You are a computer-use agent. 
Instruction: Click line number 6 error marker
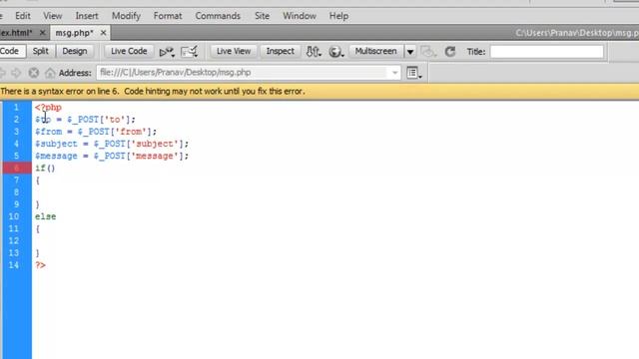tap(16, 168)
